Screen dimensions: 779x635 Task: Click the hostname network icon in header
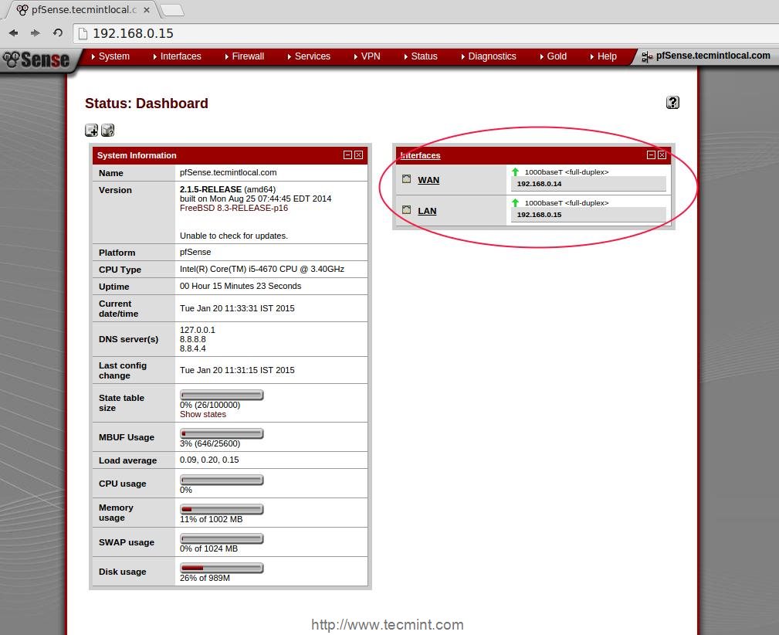pos(646,56)
